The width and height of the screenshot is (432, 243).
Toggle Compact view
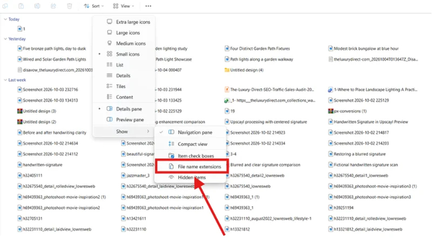coord(191,144)
